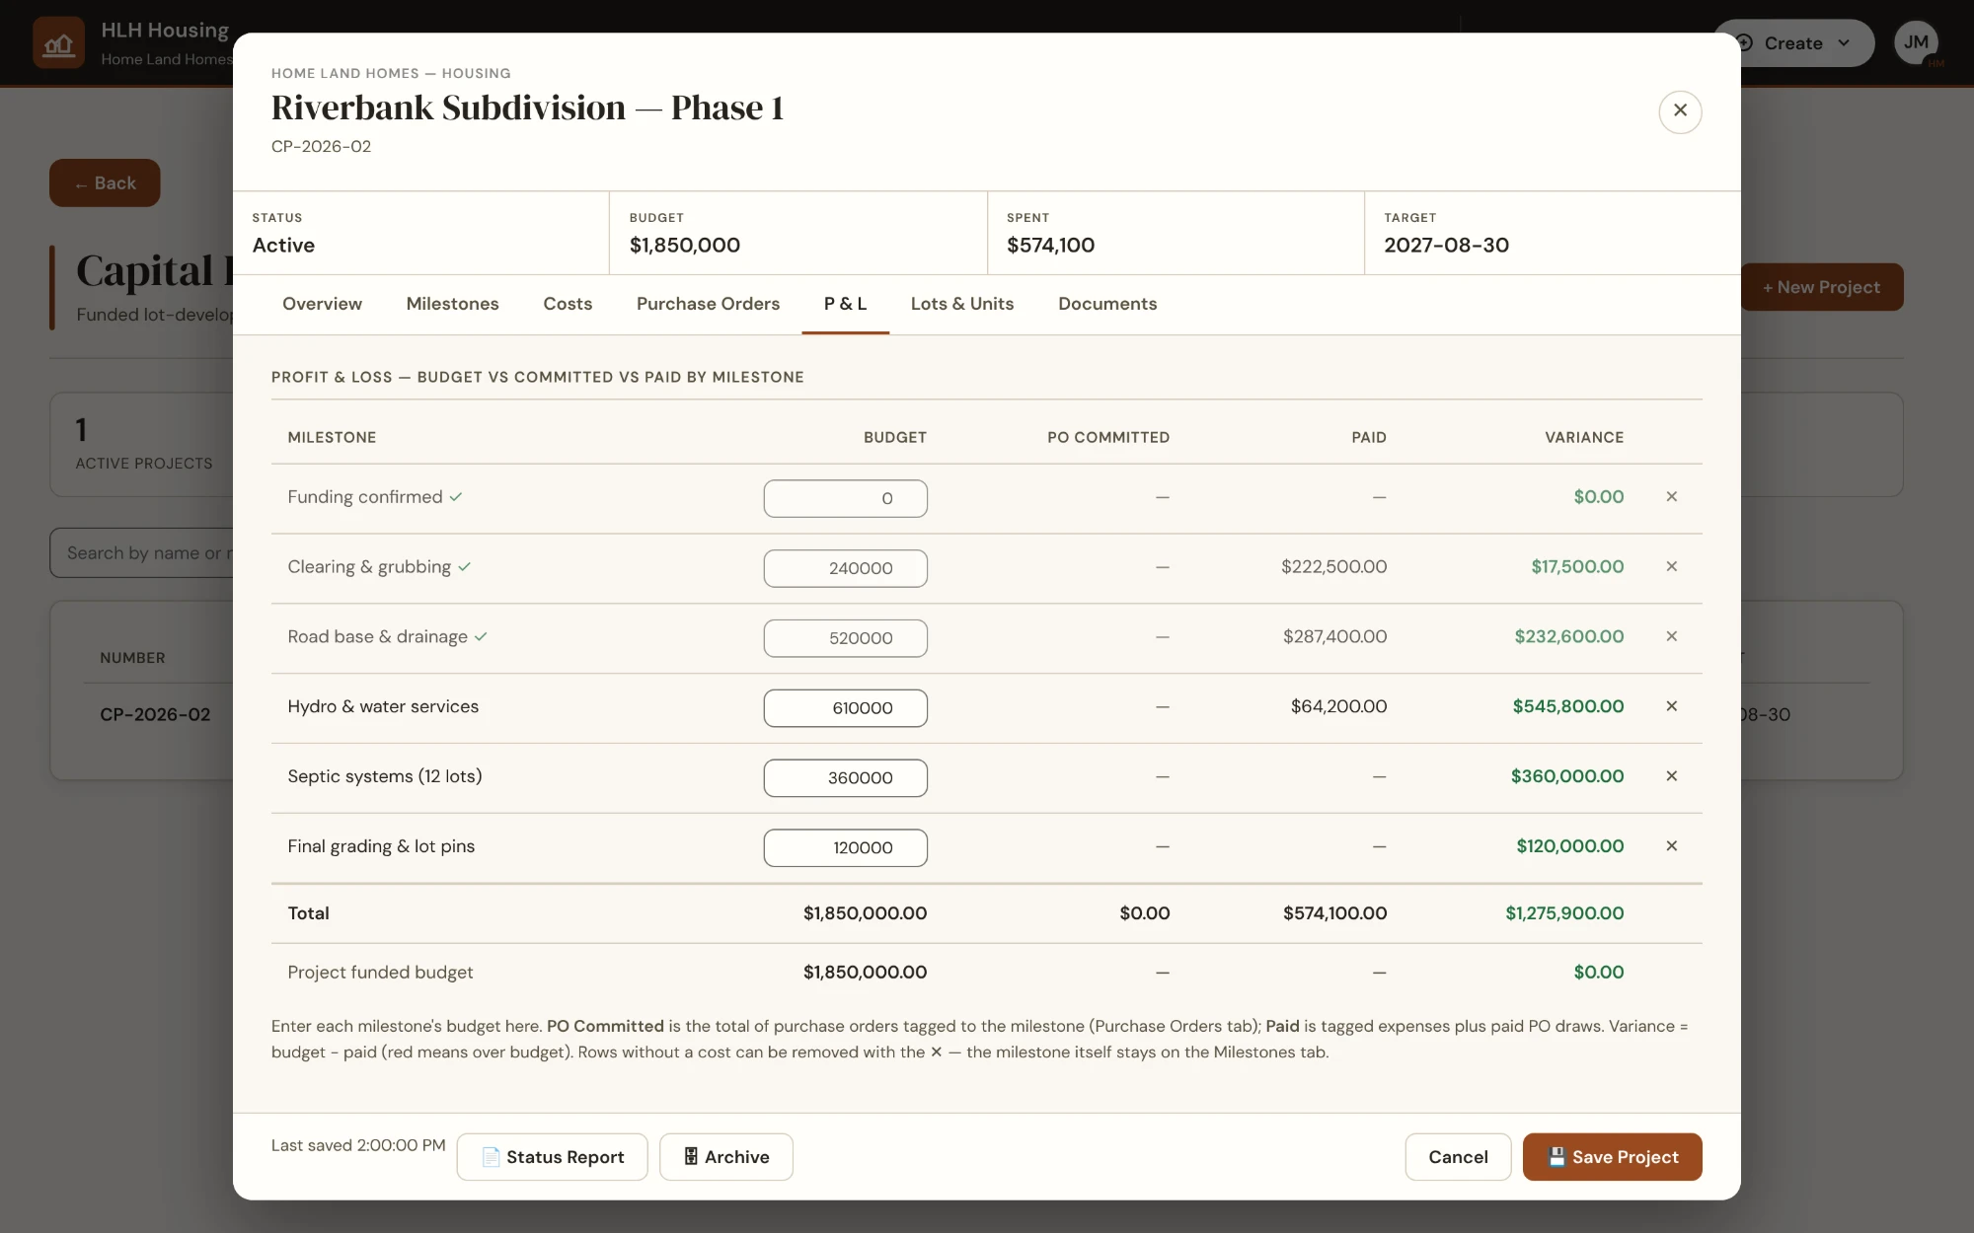Remove the Clearing & grubbing row
This screenshot has width=1974, height=1233.
(1671, 567)
